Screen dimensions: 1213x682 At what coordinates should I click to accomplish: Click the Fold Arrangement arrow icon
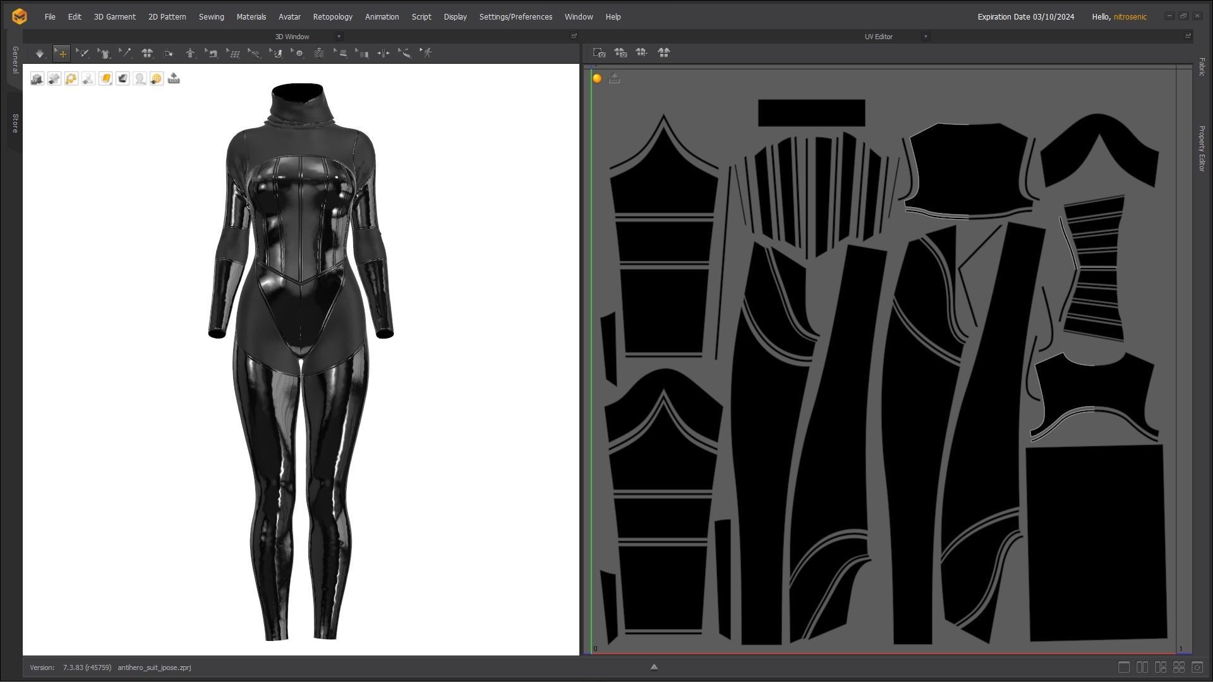point(169,54)
